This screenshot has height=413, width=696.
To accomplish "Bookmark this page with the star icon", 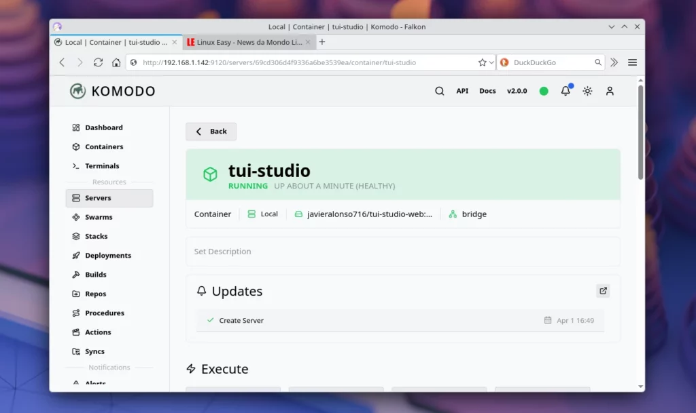I will tap(482, 62).
